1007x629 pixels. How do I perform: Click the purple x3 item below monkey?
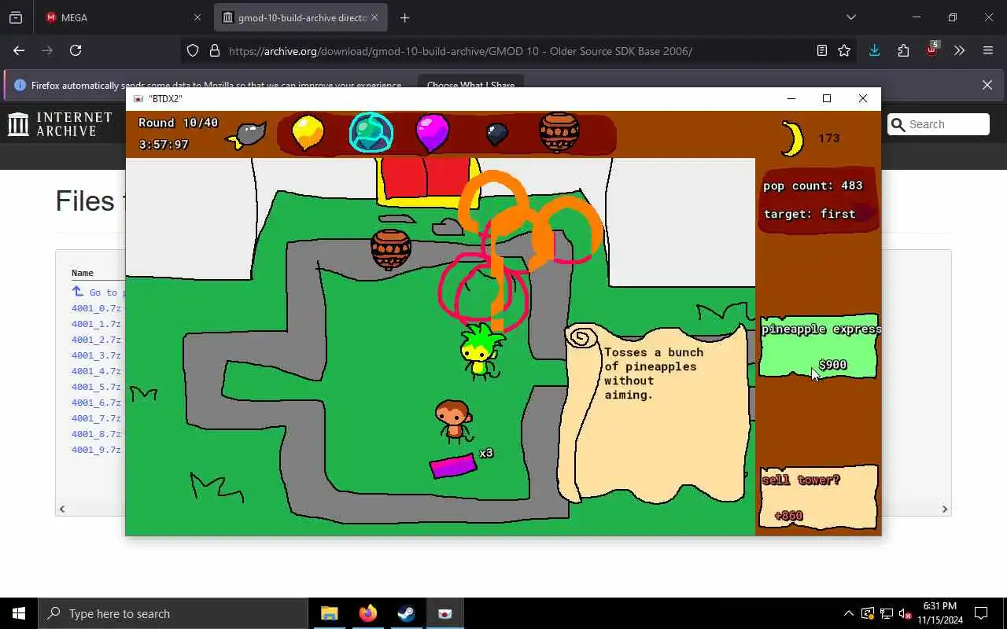pos(453,466)
